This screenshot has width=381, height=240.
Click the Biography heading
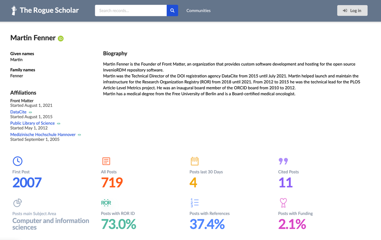tap(115, 54)
